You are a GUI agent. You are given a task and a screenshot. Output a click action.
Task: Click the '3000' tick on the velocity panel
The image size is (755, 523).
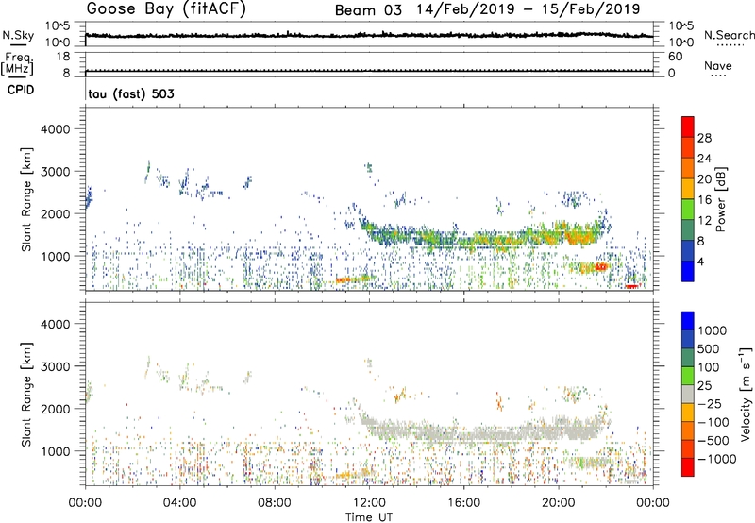[56, 366]
